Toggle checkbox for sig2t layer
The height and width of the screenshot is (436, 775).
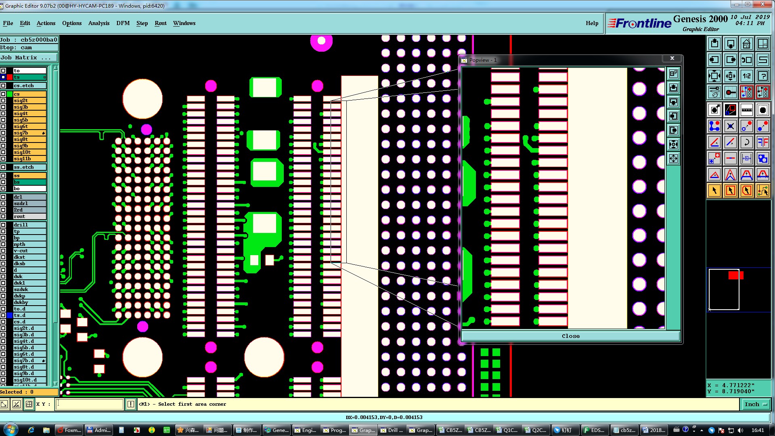coord(3,101)
